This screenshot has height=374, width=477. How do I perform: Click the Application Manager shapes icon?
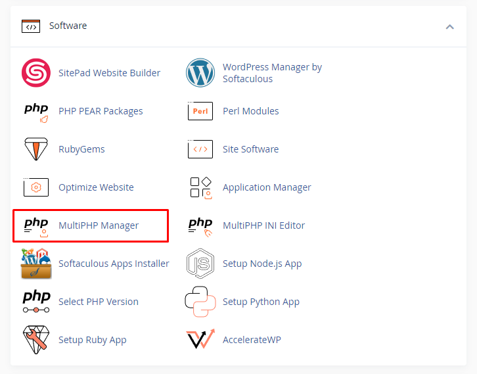(201, 188)
